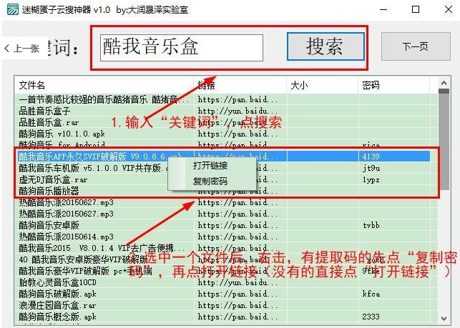Click the 搜索 search button
This screenshot has width=460, height=328.
[326, 46]
